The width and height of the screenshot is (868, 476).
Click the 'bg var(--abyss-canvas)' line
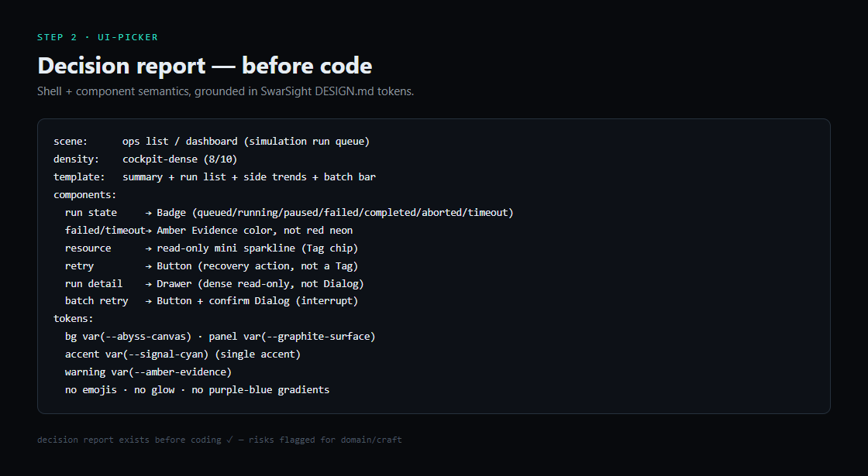[x=220, y=336]
